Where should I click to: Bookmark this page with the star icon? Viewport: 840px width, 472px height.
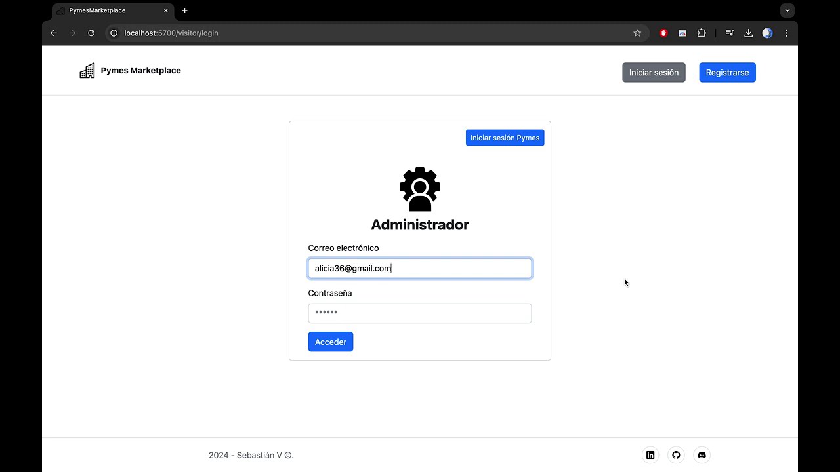click(x=637, y=33)
